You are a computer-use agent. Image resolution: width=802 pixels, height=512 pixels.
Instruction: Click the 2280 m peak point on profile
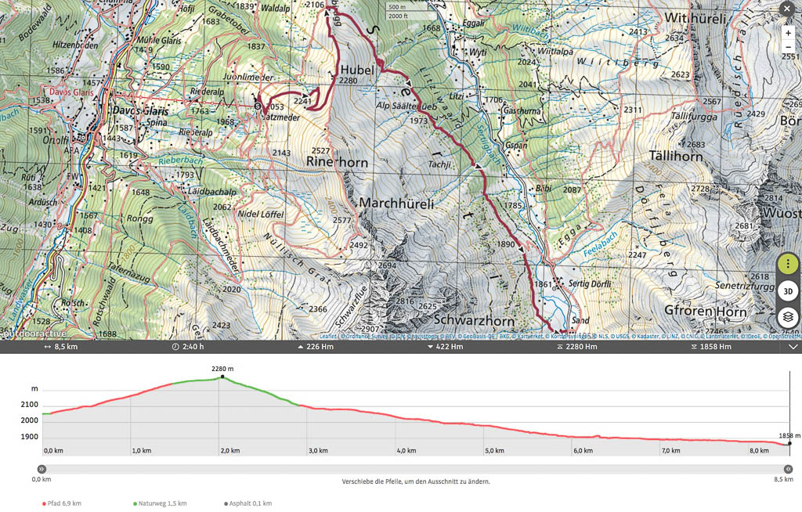click(222, 377)
